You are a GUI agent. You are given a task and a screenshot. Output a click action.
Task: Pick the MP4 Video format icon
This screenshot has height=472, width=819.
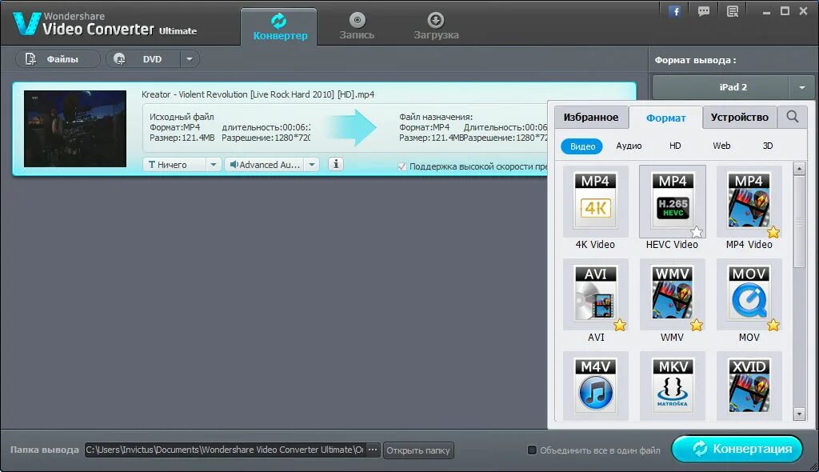(749, 201)
